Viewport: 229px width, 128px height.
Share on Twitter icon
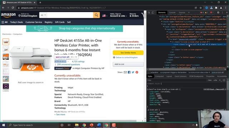[x=133, y=72]
